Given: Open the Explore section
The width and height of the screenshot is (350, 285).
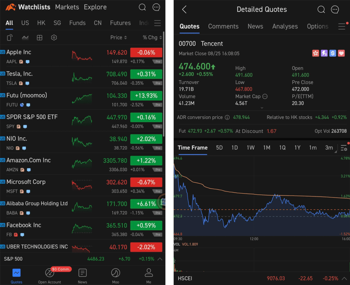Looking at the screenshot, I should click(95, 7).
